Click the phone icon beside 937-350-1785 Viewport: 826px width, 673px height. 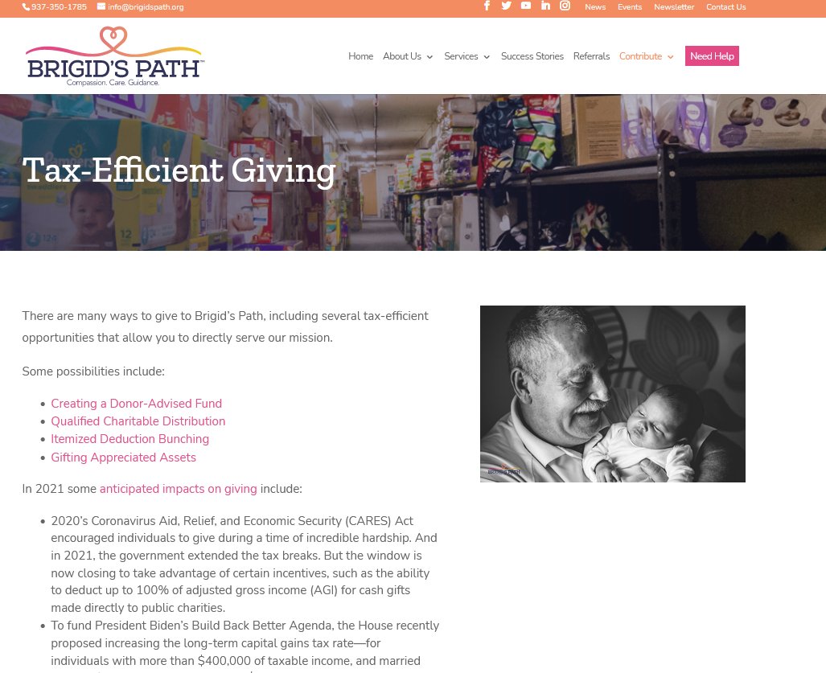coord(26,7)
